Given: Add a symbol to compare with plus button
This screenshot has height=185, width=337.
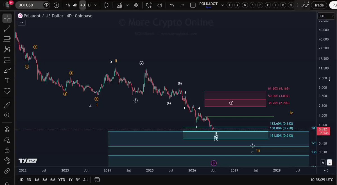Looking at the screenshot, I should pos(56,5).
